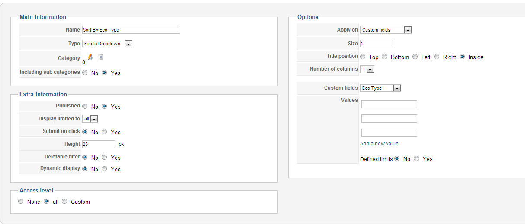The height and width of the screenshot is (224, 525).
Task: Open Number of columns dropdown
Action: pos(367,69)
